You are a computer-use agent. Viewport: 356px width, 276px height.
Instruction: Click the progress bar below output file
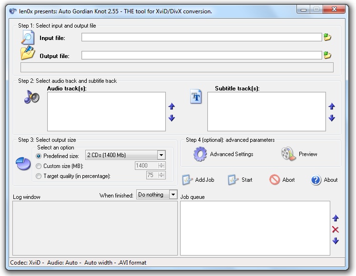click(x=177, y=68)
